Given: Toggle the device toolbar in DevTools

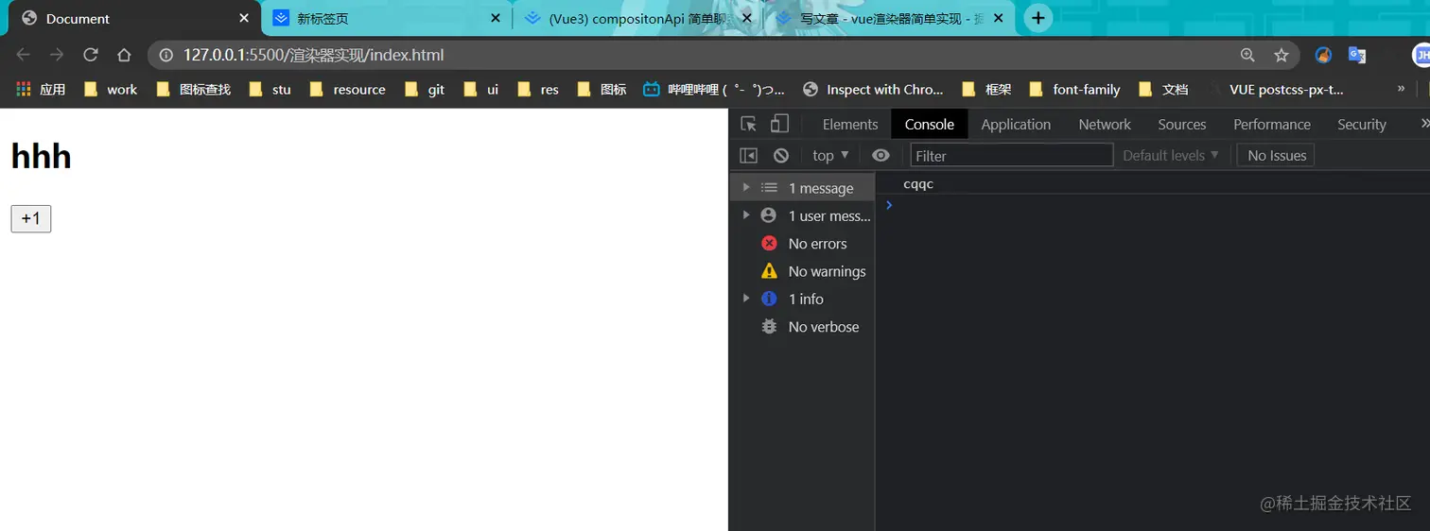Looking at the screenshot, I should click(779, 124).
